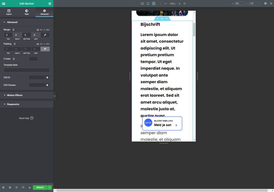Switch to desktop preview device
The height and width of the screenshot is (192, 274).
pos(142,3)
